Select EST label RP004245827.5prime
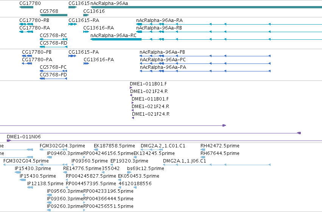Screen dimensions: 322x212 point(91,176)
